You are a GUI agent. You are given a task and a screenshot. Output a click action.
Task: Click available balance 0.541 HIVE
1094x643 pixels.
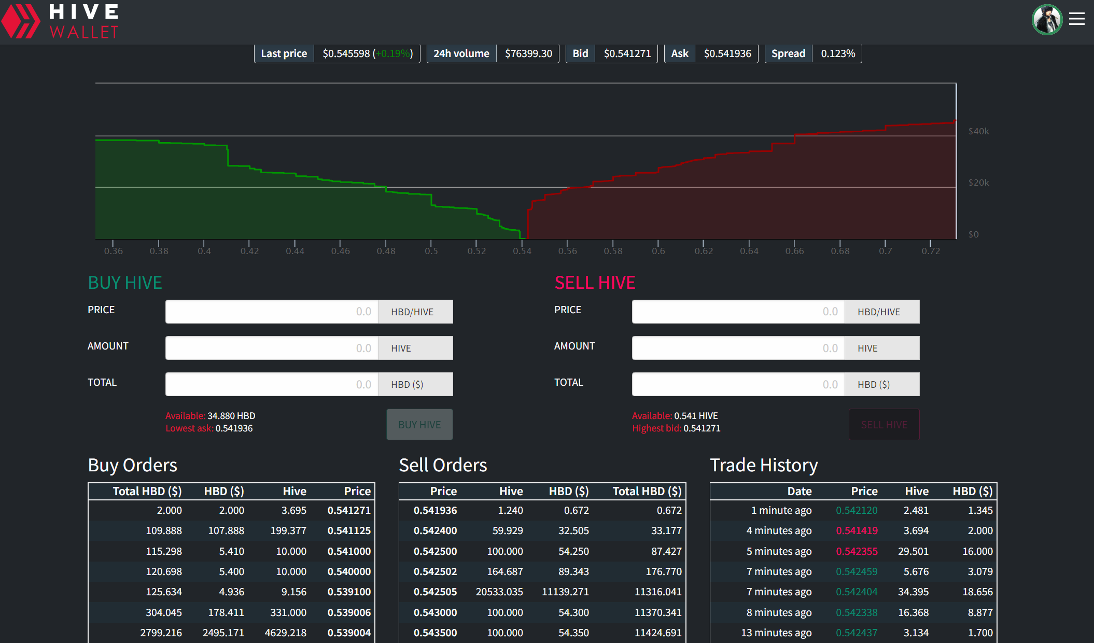pos(696,416)
